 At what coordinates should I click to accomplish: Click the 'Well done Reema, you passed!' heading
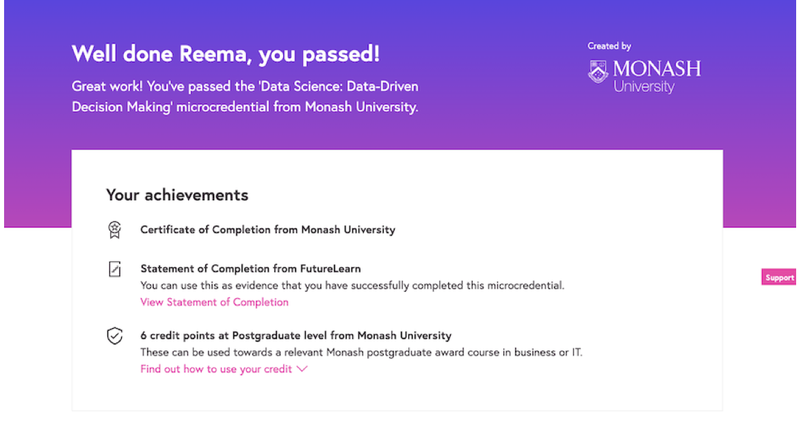(x=225, y=54)
